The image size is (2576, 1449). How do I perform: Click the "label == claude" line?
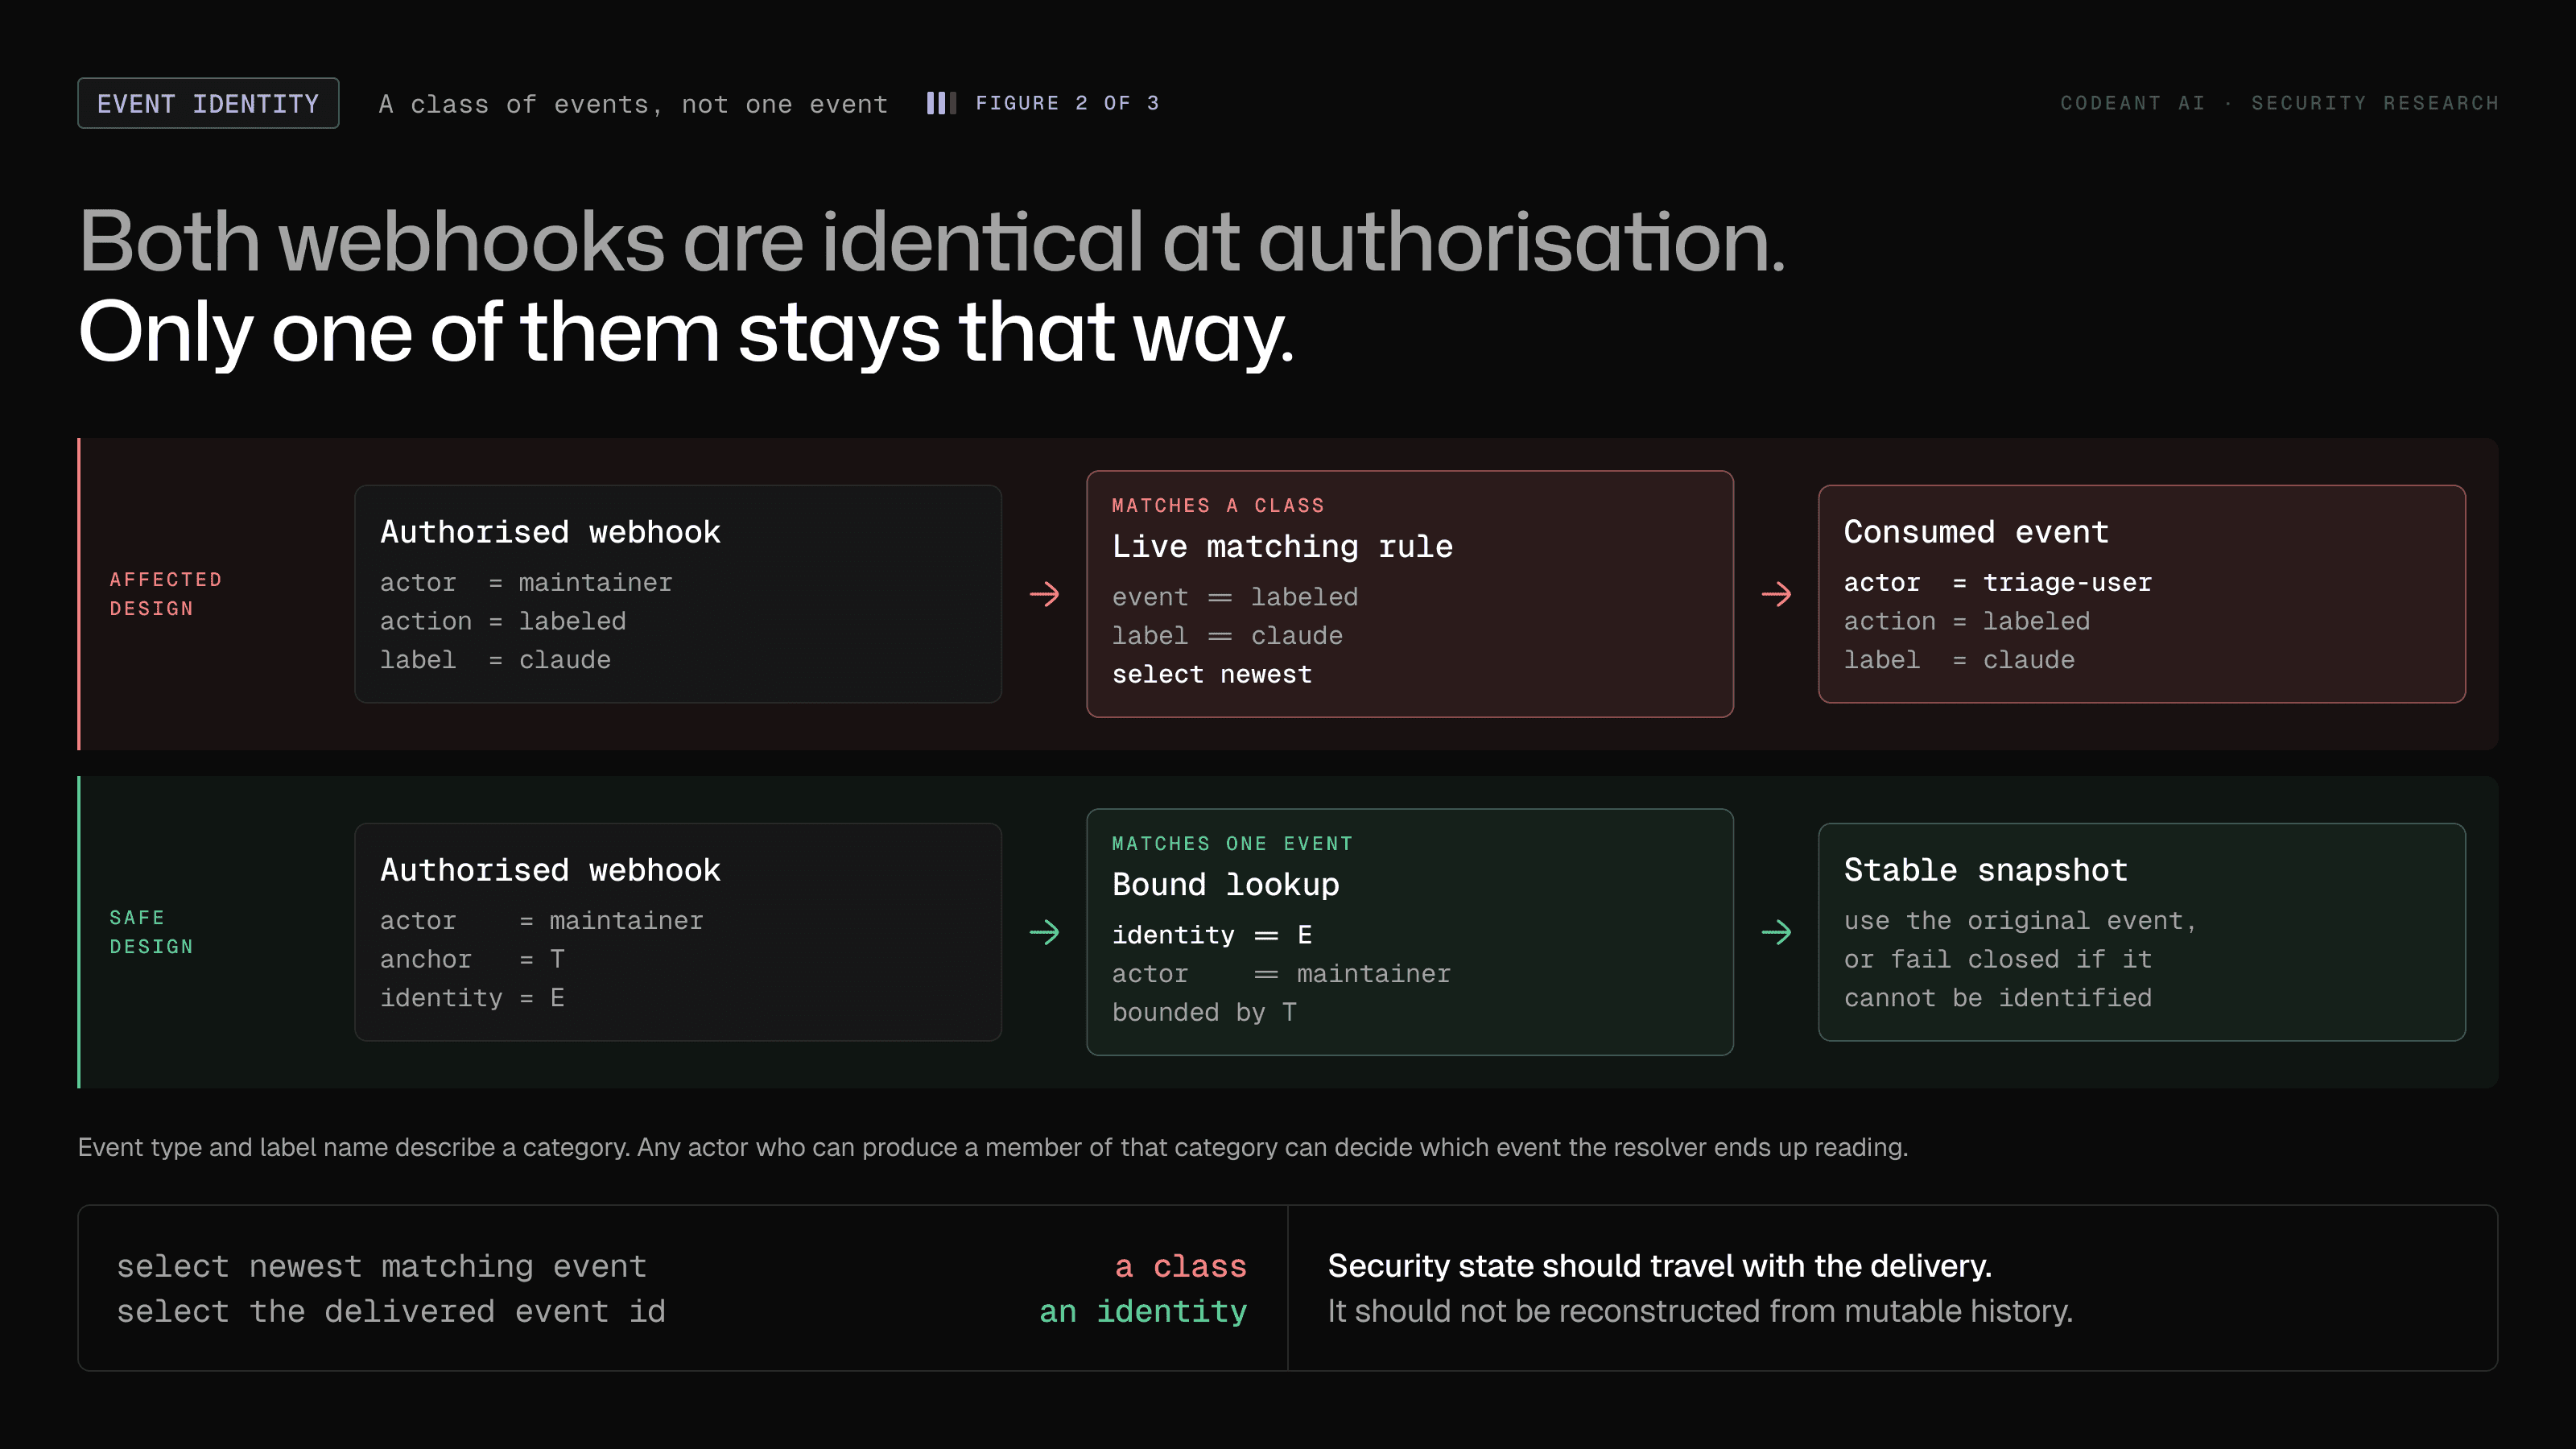pos(1227,636)
